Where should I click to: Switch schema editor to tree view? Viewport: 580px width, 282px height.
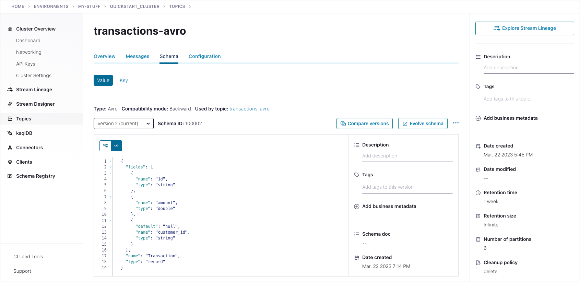(x=105, y=146)
